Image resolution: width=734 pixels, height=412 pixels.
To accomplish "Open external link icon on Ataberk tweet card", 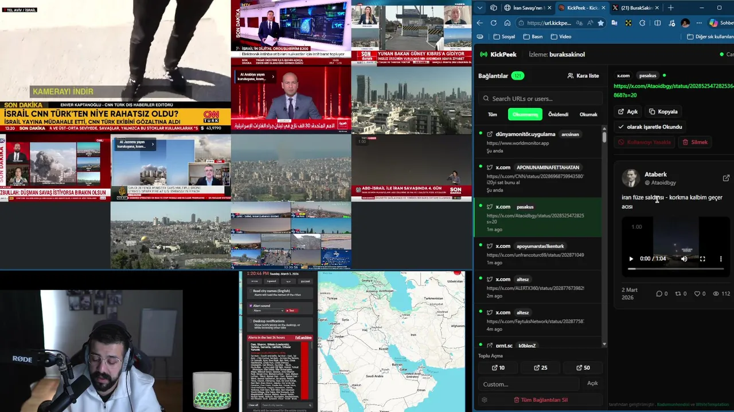I will (x=726, y=178).
